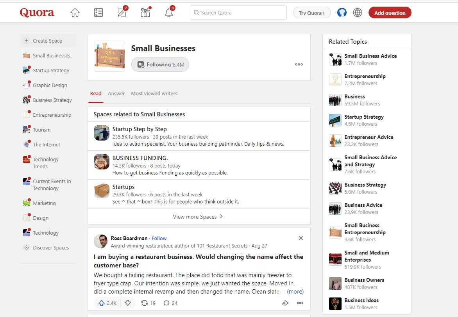
Task: Dismiss Ross Boardman's post with X
Action: 301,238
